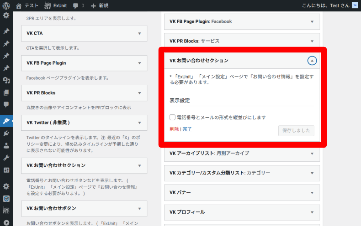Click the plus 新規 new content button

click(100, 5)
